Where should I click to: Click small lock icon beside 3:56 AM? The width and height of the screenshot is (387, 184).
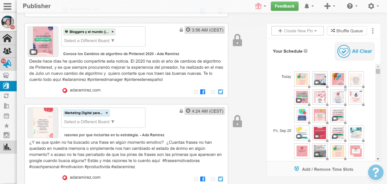click(181, 30)
